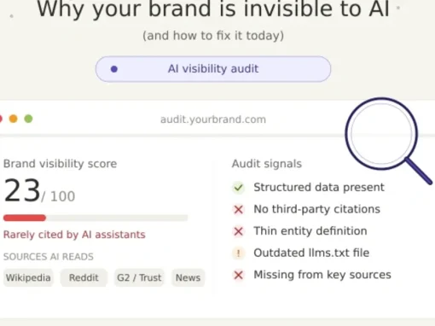Select the News source chip

tap(188, 277)
